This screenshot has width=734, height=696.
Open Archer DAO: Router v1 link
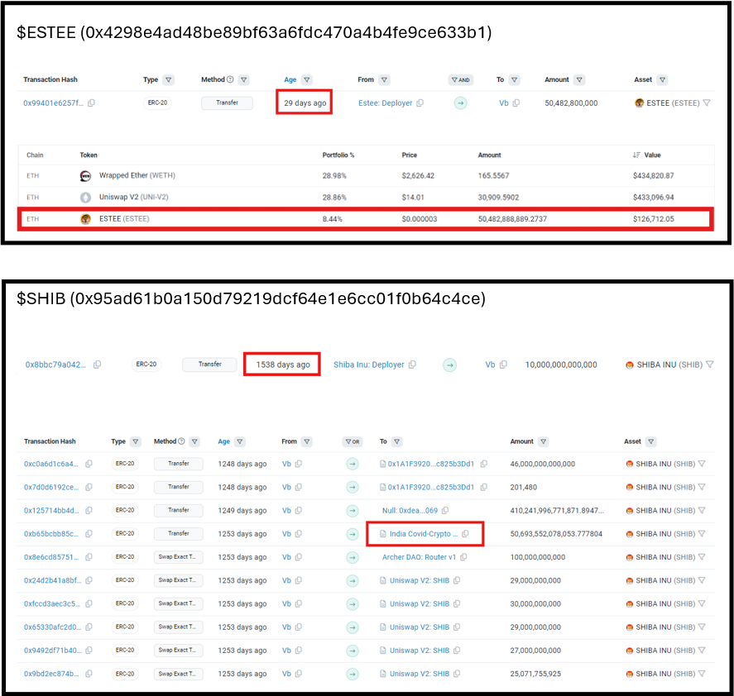tap(419, 557)
